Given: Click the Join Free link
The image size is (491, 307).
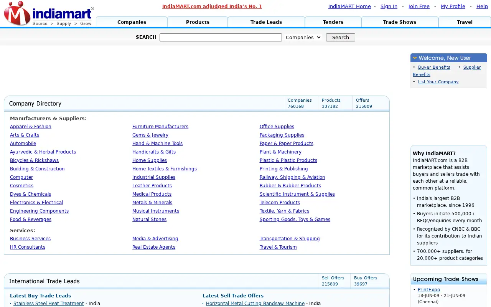Looking at the screenshot, I should click(419, 6).
